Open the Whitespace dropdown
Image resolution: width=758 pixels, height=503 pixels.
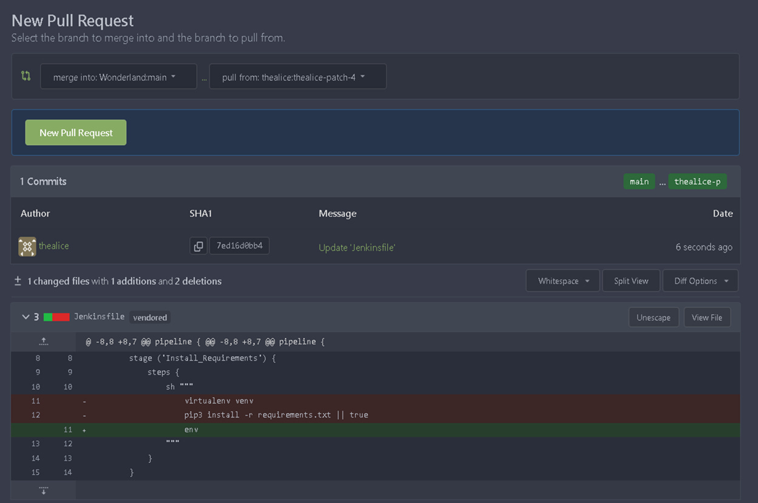(x=563, y=281)
